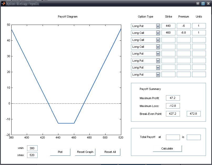Click the Break-Even Point box showing 472.8
Viewport: 212px width, 165px height.
coord(194,114)
